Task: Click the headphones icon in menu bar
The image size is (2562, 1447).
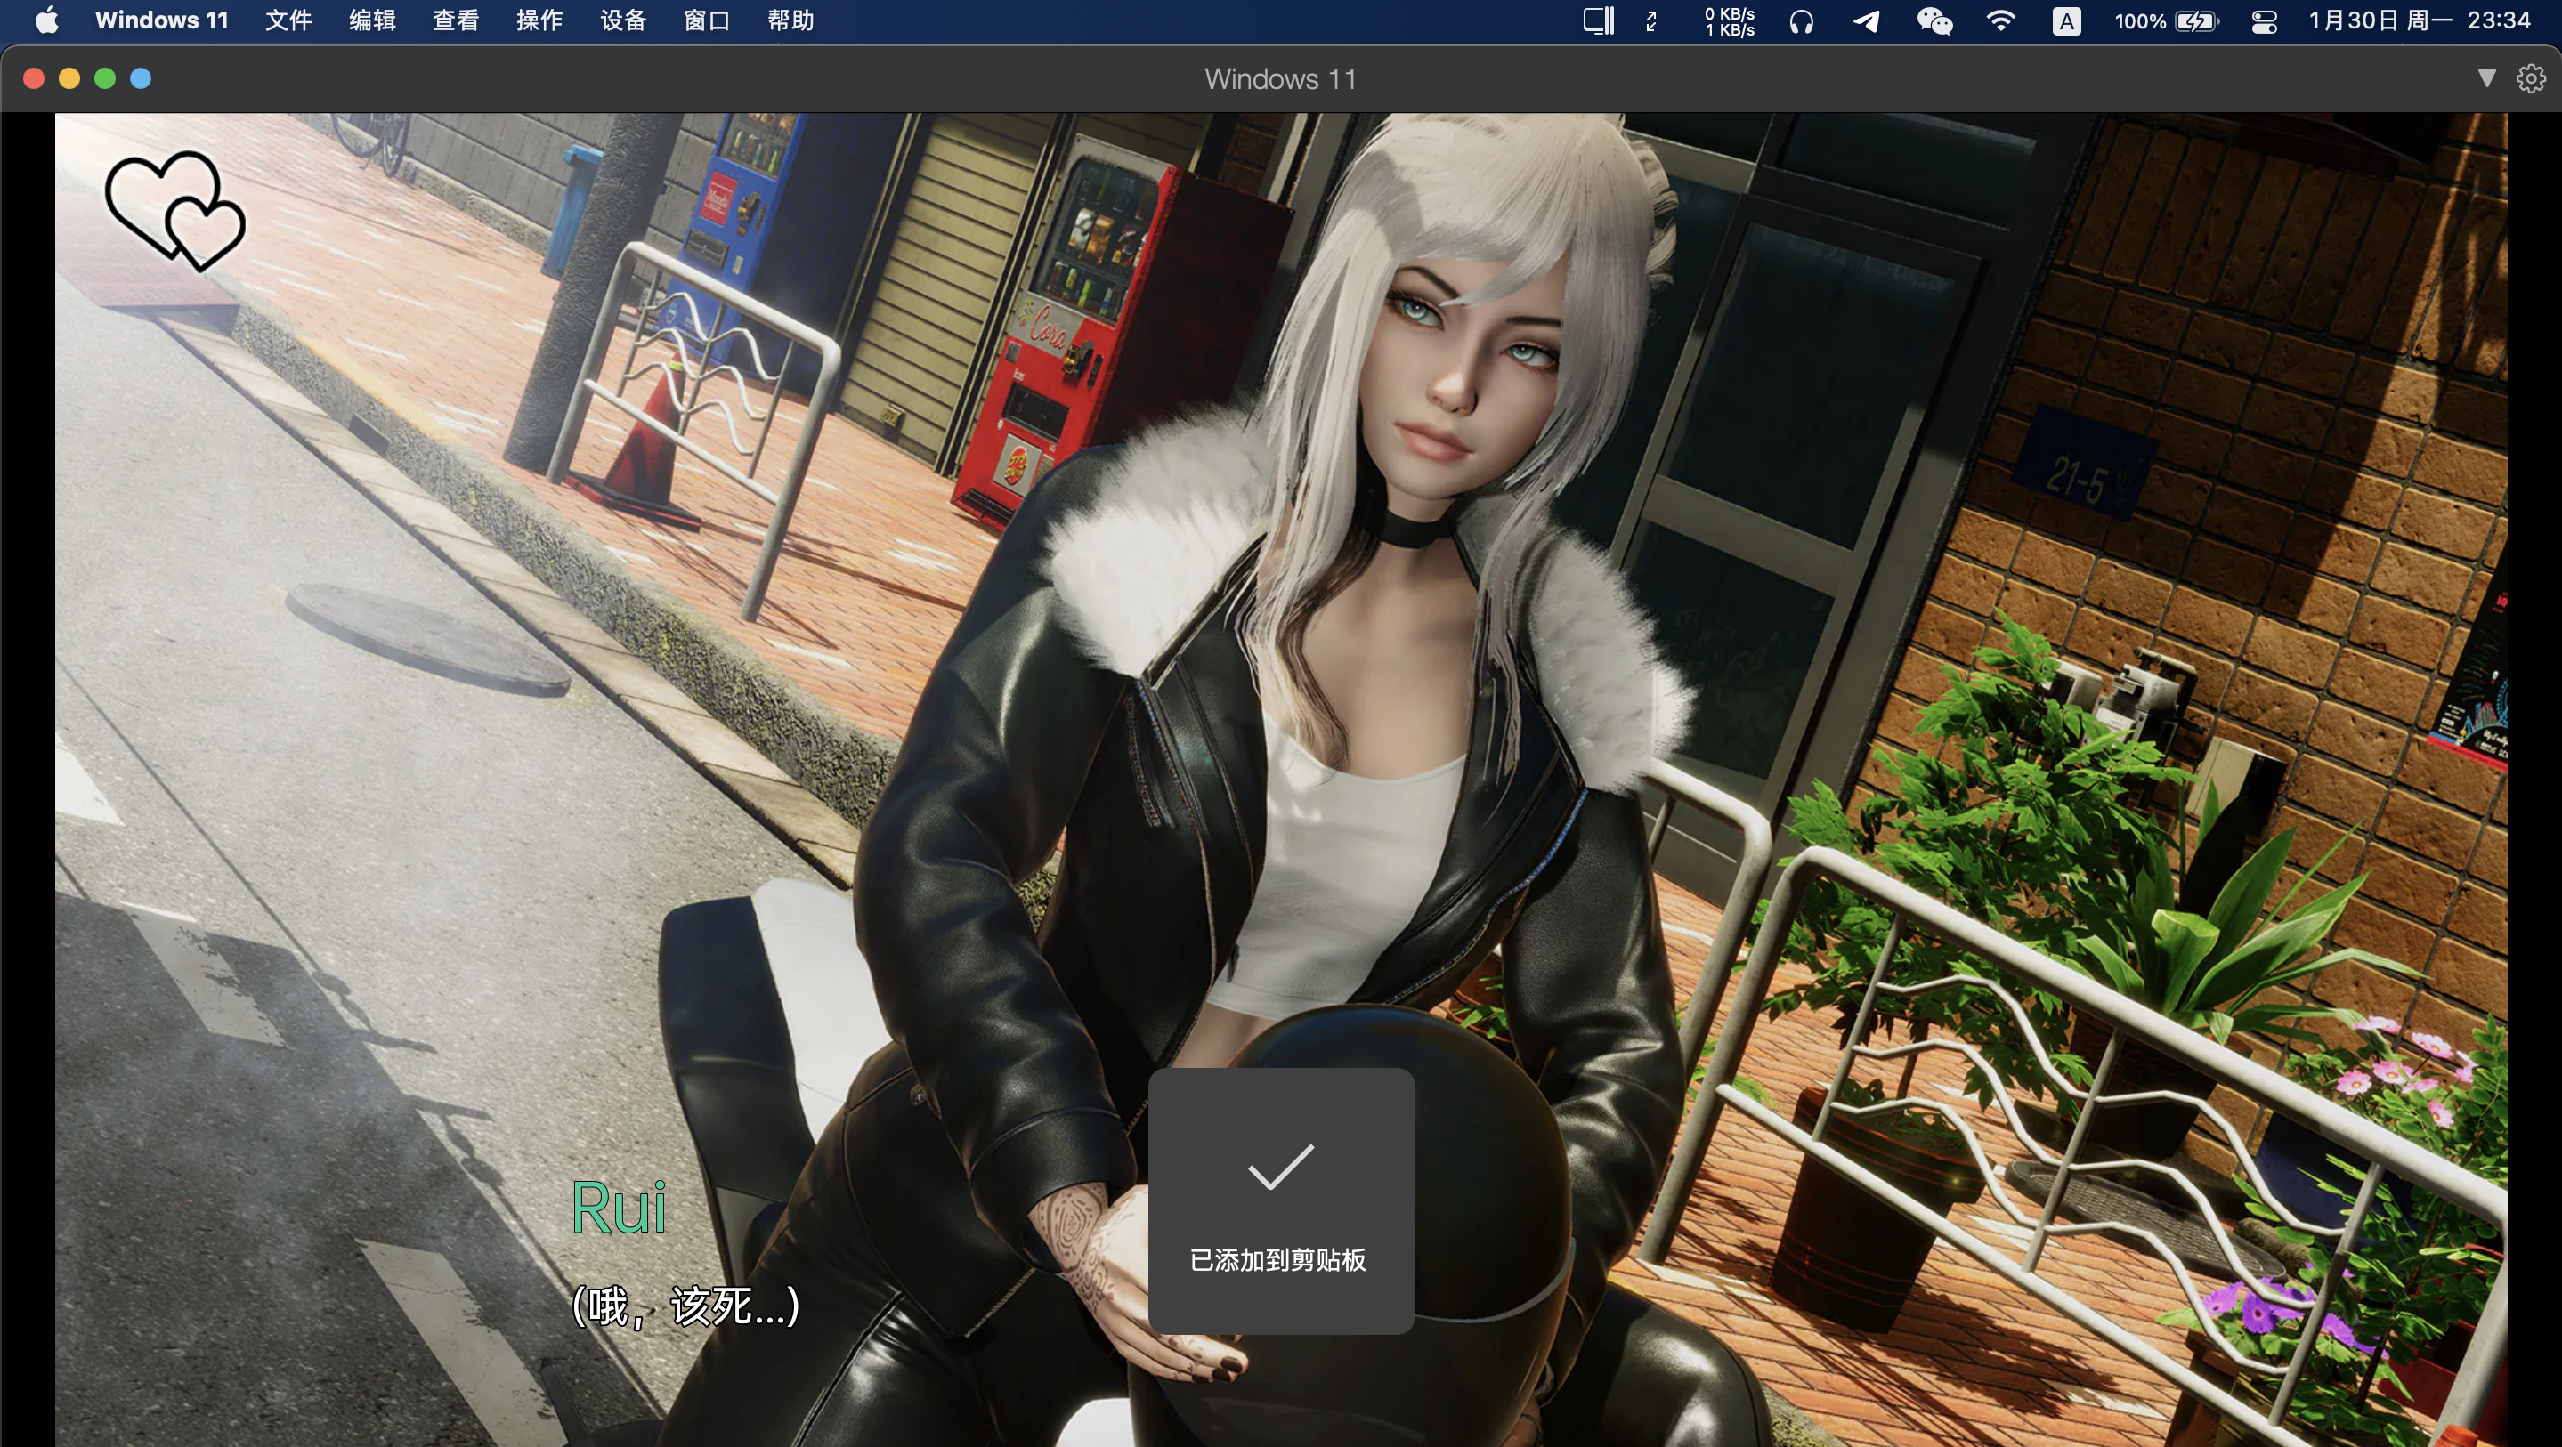Action: [x=1801, y=20]
